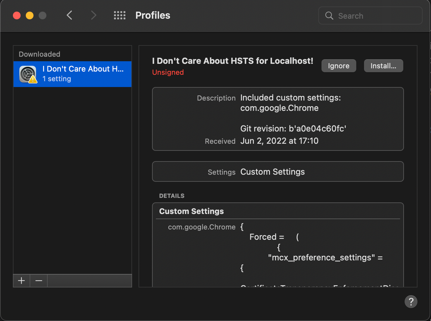Click the Search magnifier icon
Screen dimensions: 431x321
click(x=329, y=15)
